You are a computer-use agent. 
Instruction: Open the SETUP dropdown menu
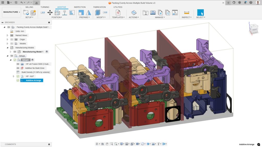[x=29, y=17]
